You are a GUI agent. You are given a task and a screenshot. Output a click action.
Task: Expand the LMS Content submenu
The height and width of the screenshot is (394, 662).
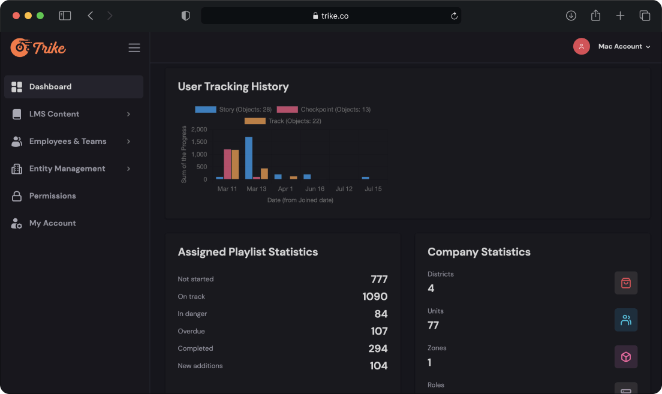pyautogui.click(x=128, y=114)
